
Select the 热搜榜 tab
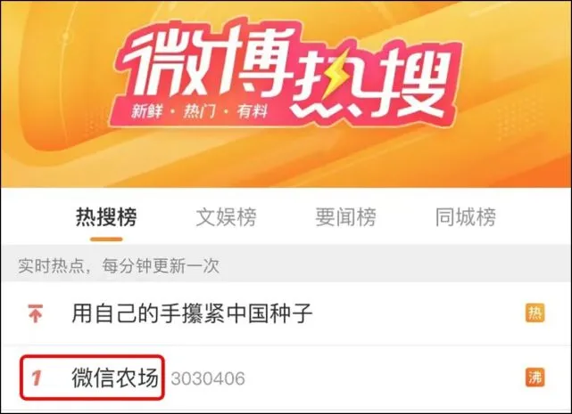click(106, 217)
